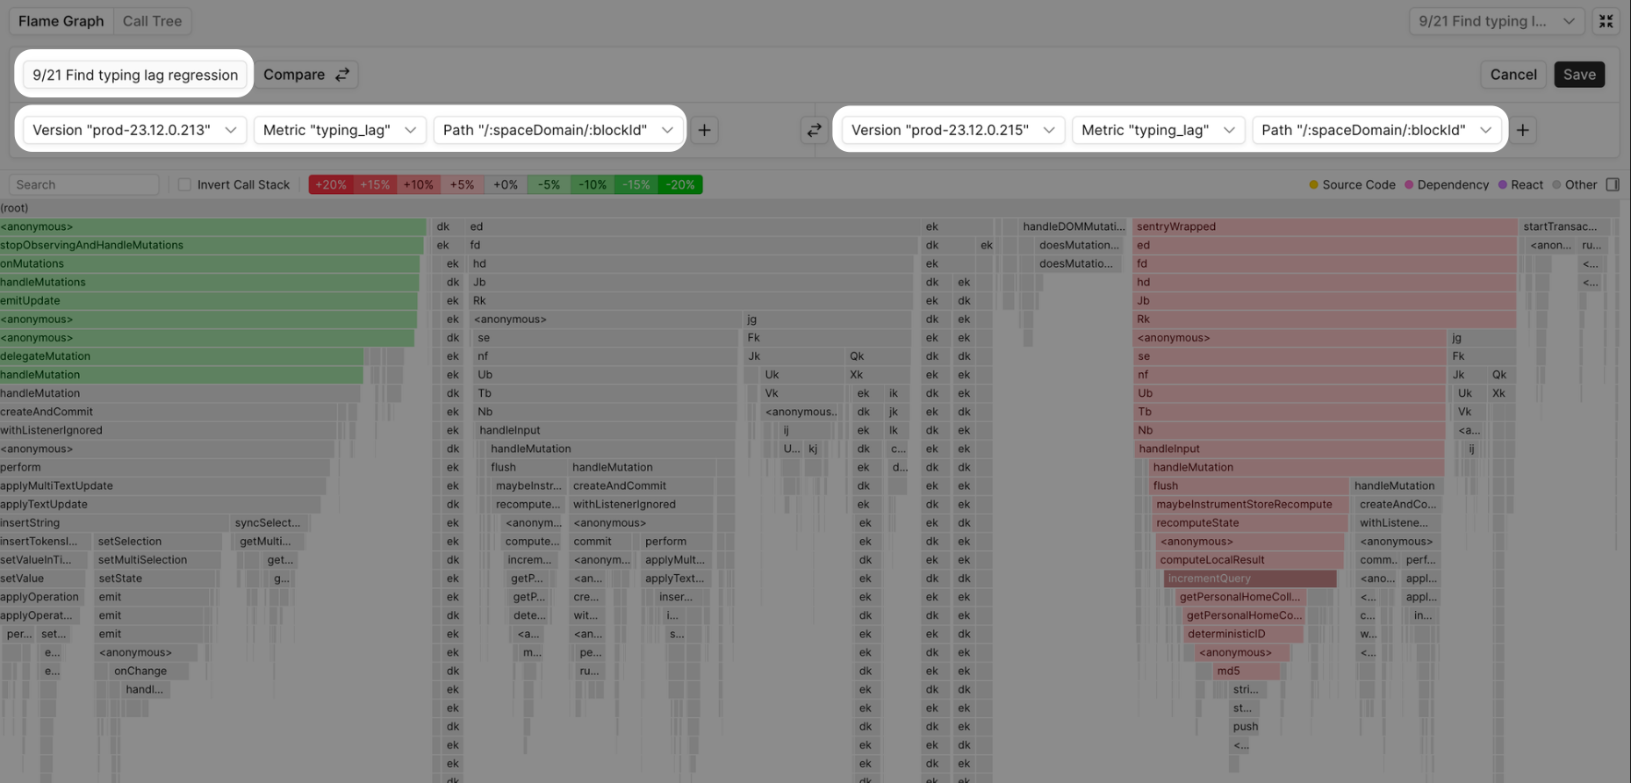Select the push frame
This screenshot has width=1631, height=783.
[x=1246, y=726]
